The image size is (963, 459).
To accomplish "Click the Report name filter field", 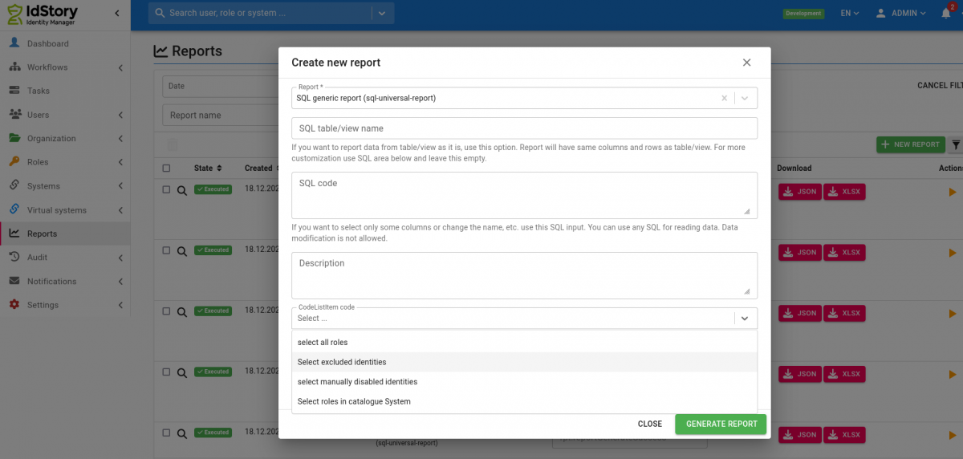I will pos(220,115).
